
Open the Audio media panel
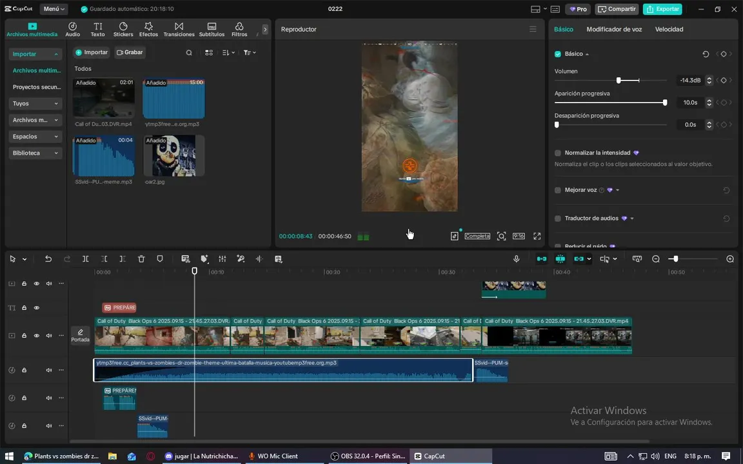[x=72, y=30]
